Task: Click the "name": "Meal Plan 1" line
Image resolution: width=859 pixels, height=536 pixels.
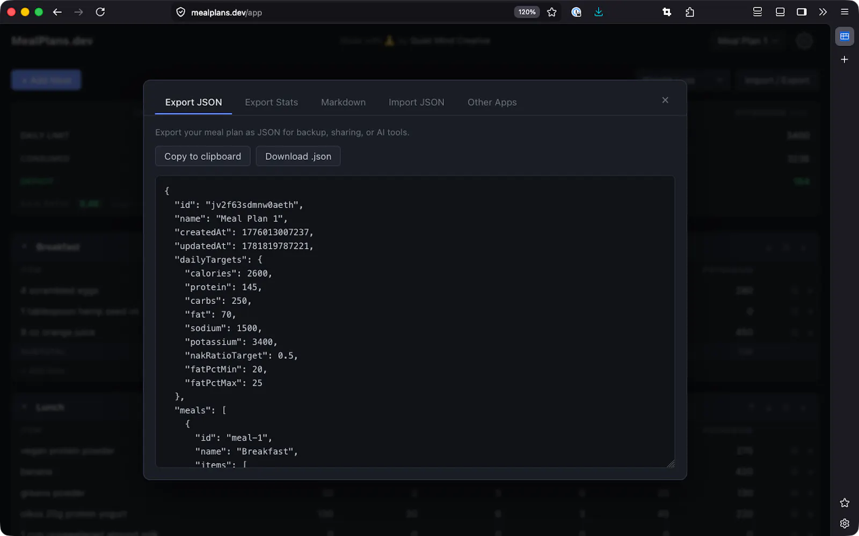Action: [231, 219]
